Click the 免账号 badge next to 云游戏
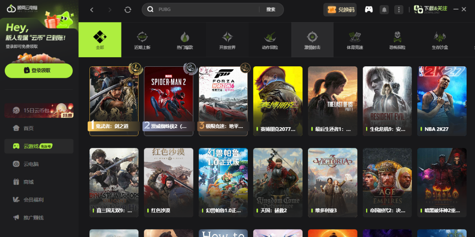 pos(46,146)
